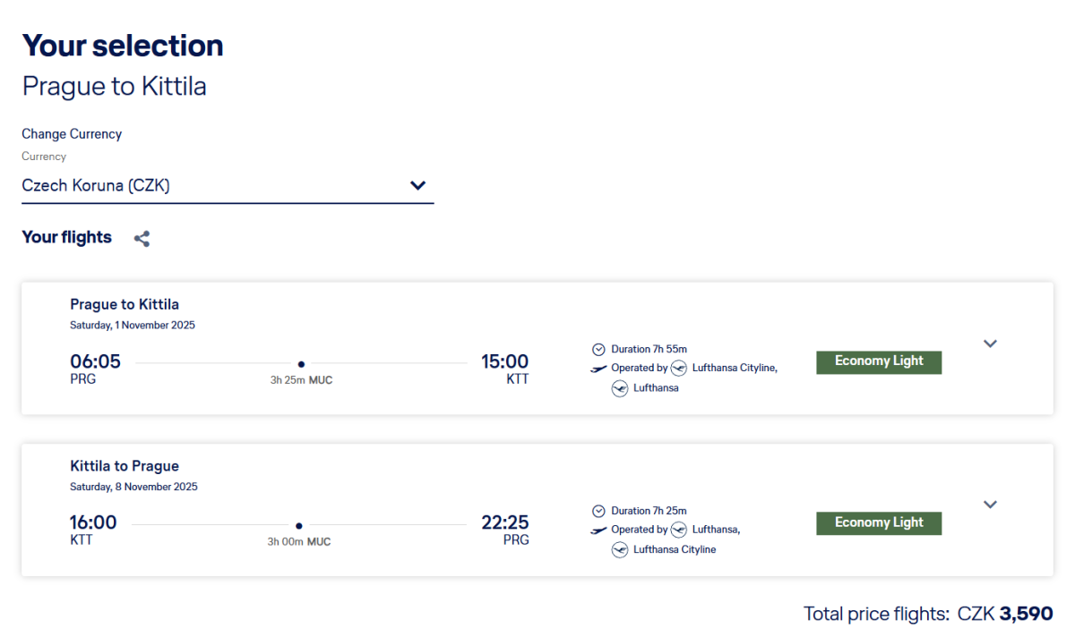The width and height of the screenshot is (1075, 628).
Task: Click the 22:25 PRG arrival time
Action: tap(505, 523)
